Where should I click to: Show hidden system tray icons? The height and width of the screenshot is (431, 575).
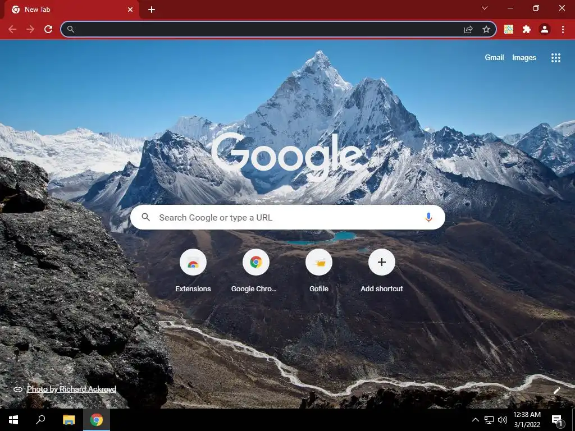[x=475, y=420]
